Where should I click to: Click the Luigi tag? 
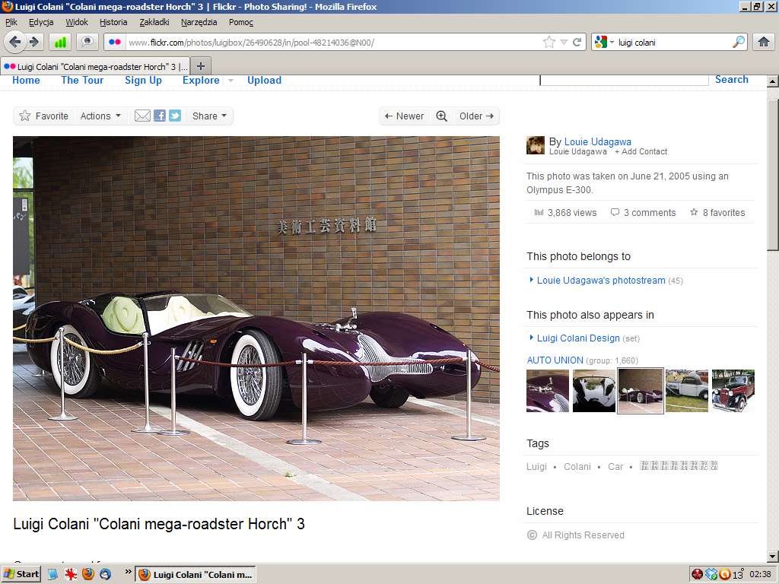tap(536, 467)
